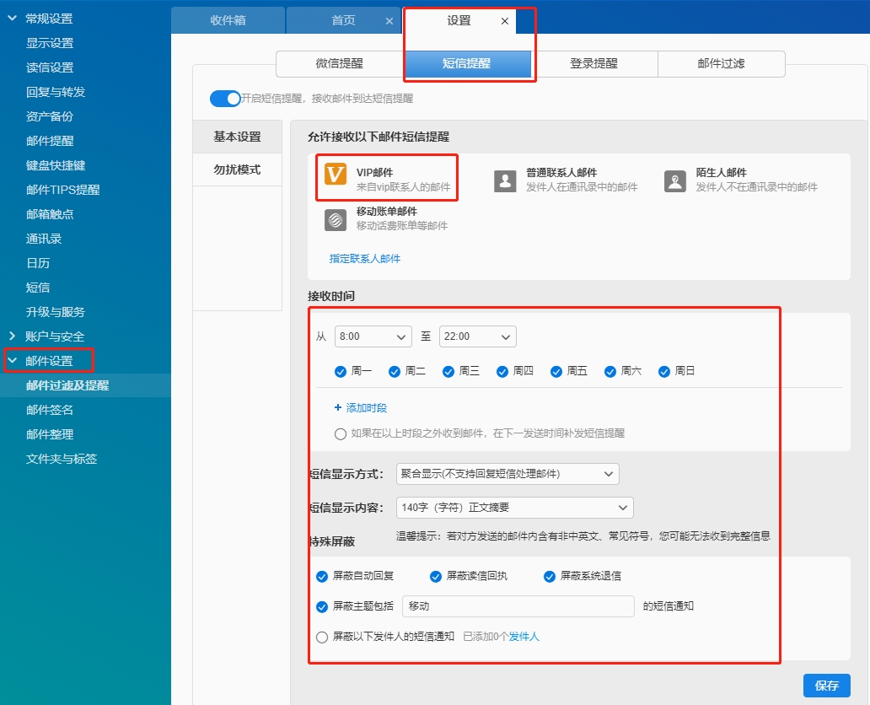Switch to the 邮件过滤 tab

pos(721,64)
